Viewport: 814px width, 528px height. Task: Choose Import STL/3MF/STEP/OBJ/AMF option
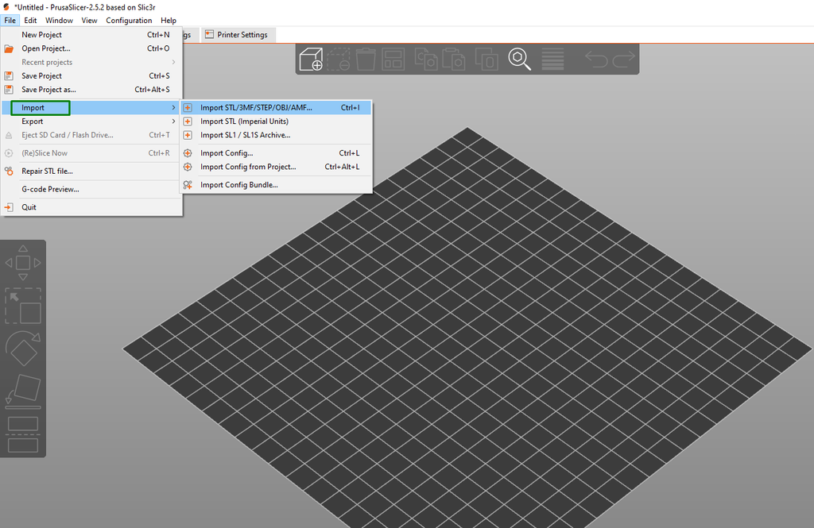[x=256, y=108]
